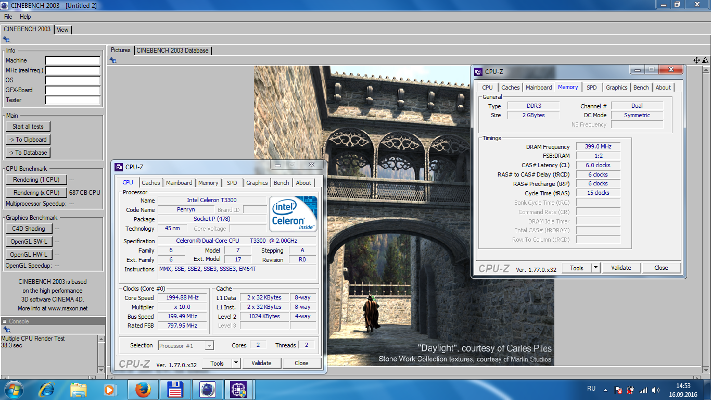Click the Machine input field

(x=73, y=61)
